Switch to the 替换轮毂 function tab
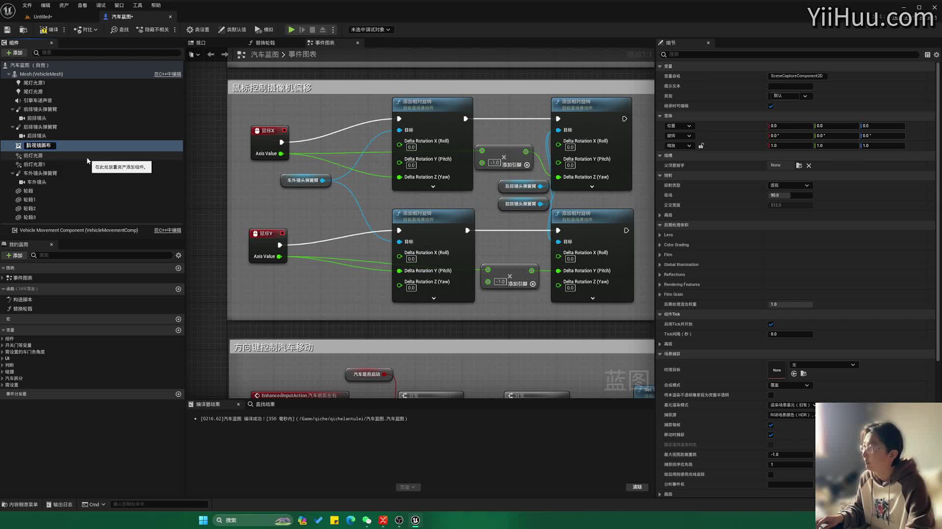Image resolution: width=942 pixels, height=529 pixels. (262, 43)
